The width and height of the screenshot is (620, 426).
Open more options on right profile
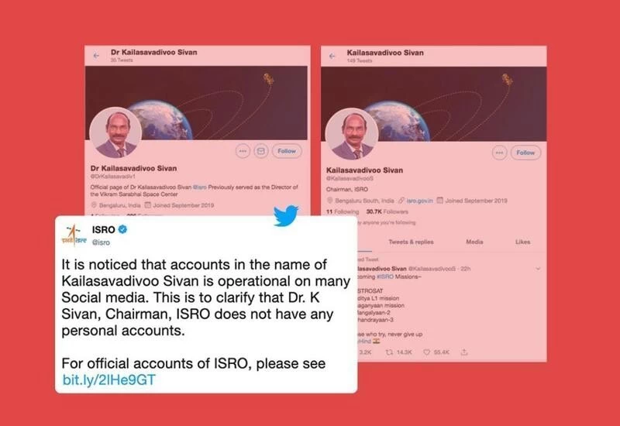pyautogui.click(x=499, y=153)
